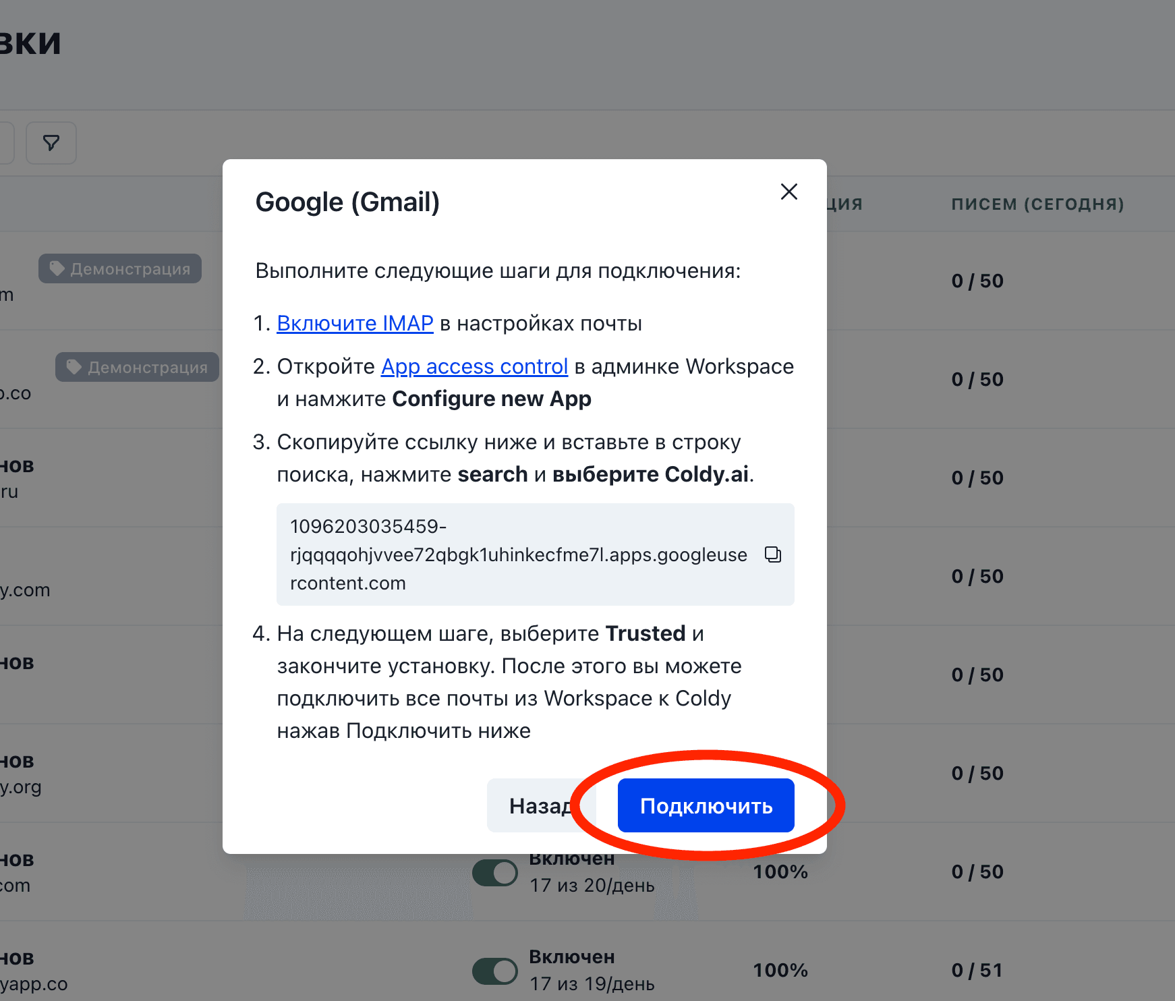The height and width of the screenshot is (1001, 1175).
Task: Click the "ПИСЕМ (СЕГОДНЯ)" column header
Action: point(1037,204)
